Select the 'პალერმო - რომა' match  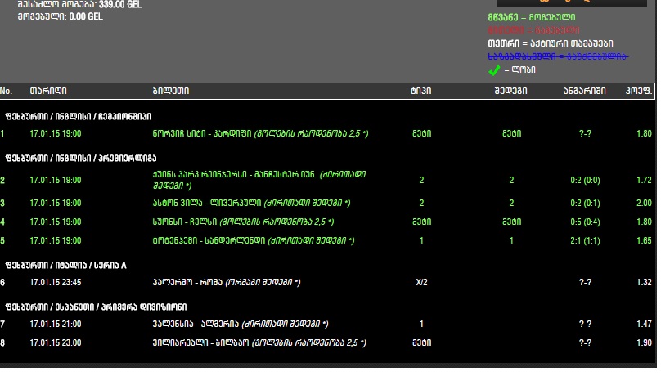click(227, 283)
